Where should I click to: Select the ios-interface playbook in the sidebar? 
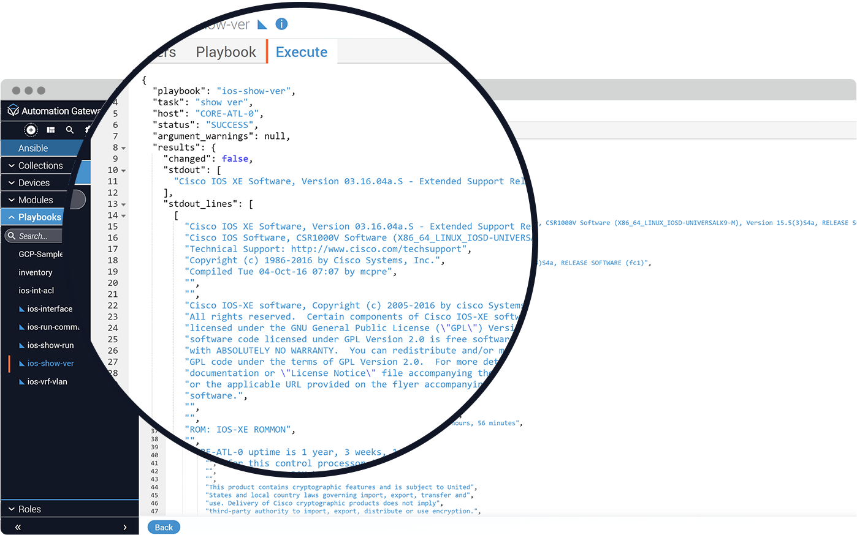(x=49, y=309)
